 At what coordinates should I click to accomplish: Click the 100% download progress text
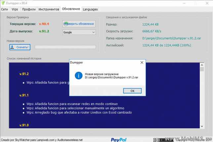point(167,45)
